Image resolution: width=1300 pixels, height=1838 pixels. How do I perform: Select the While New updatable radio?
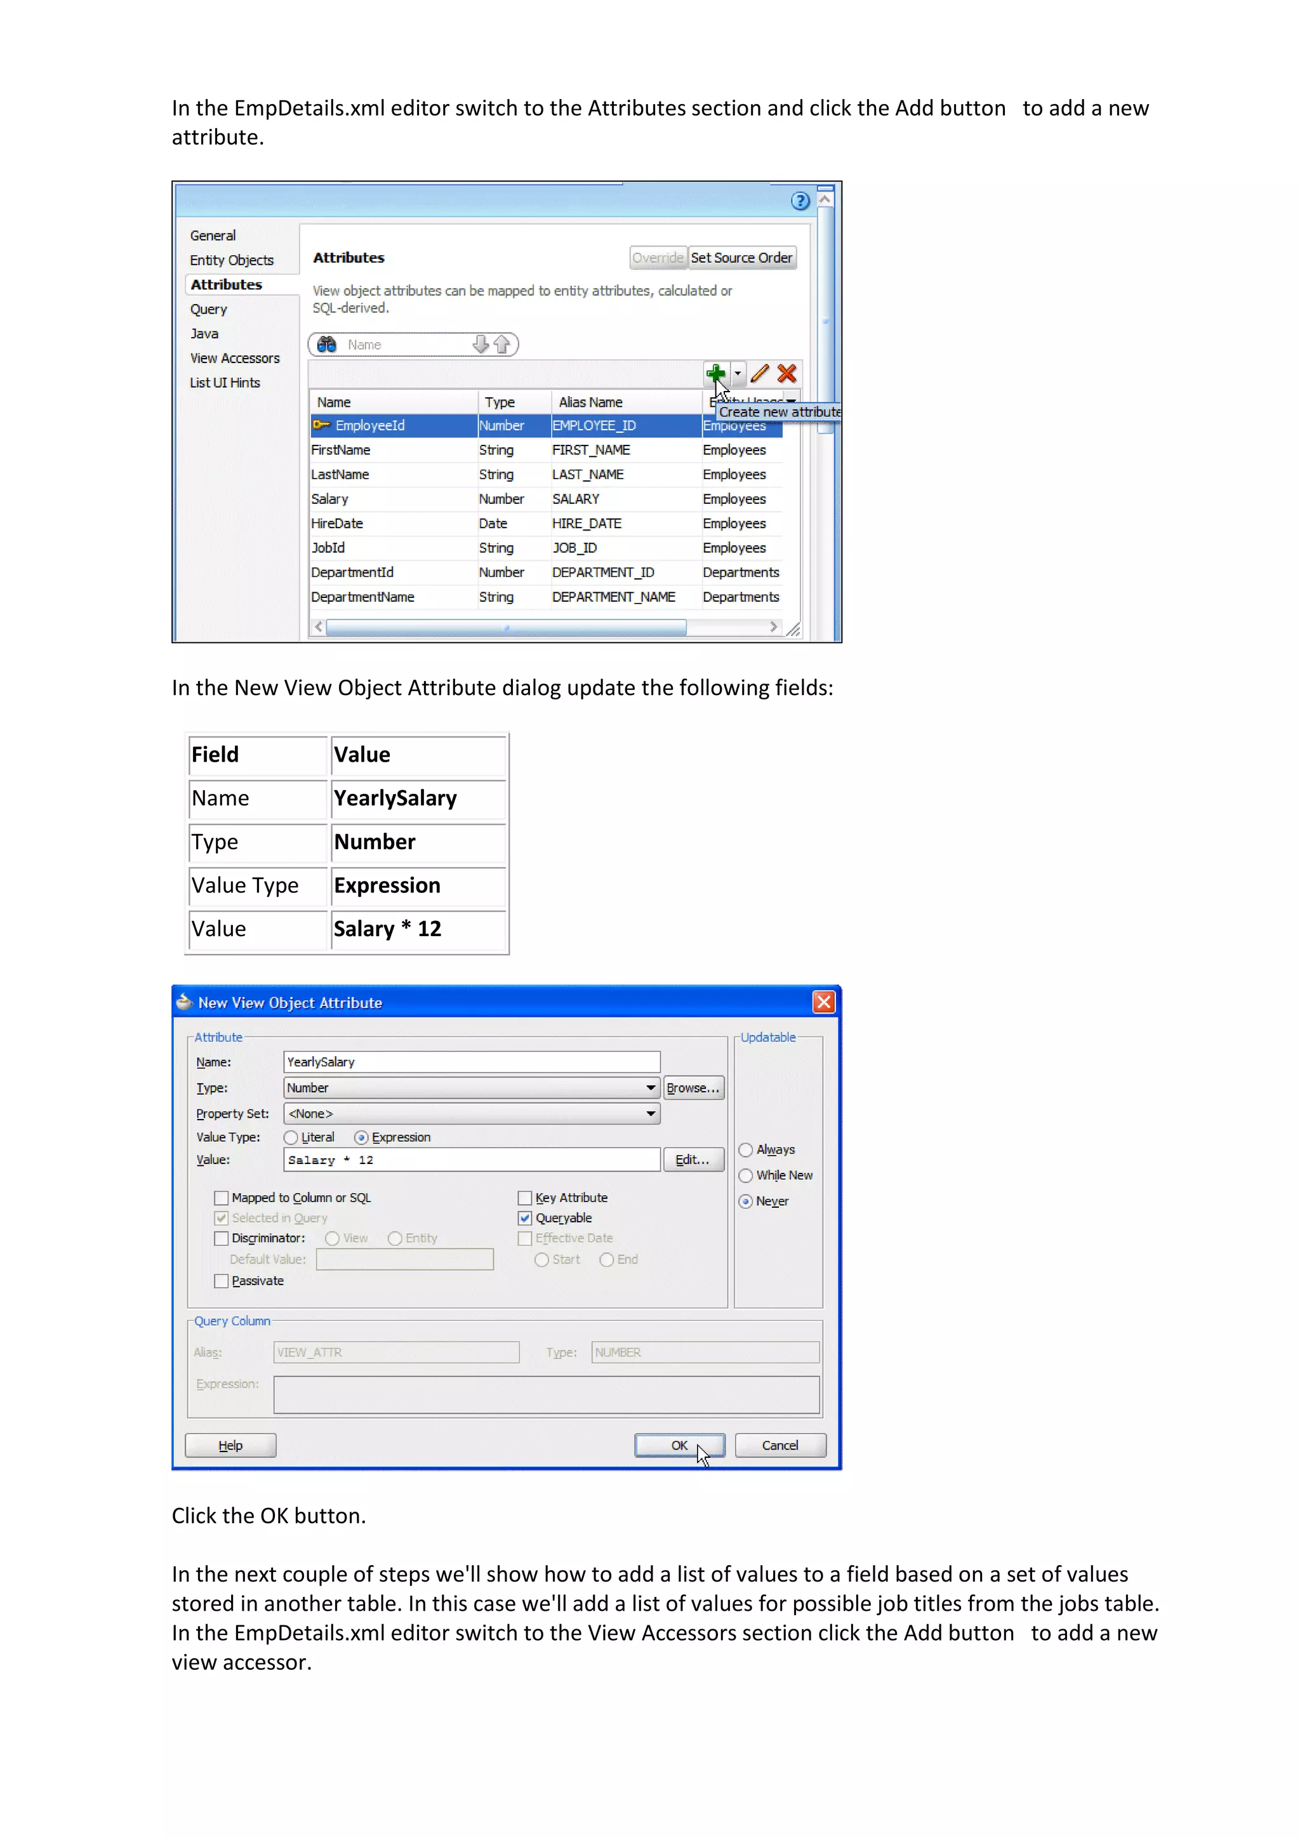(746, 1176)
